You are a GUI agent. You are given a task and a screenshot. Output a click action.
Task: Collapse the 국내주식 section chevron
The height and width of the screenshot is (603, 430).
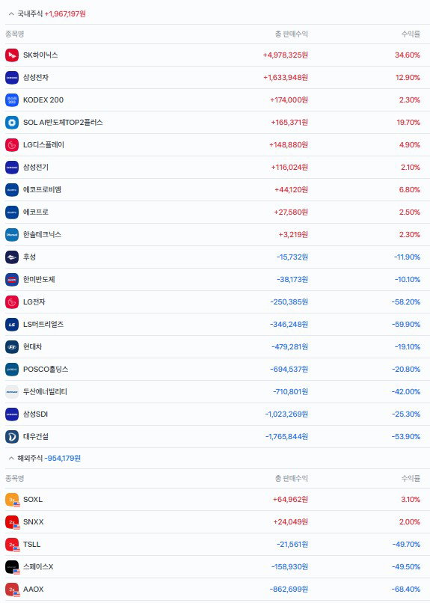pyautogui.click(x=11, y=14)
